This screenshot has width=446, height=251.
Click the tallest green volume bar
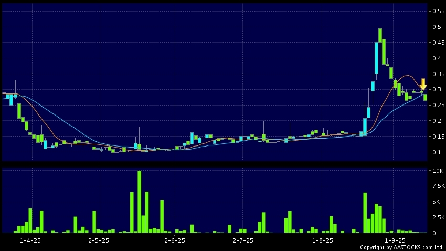tap(139, 202)
